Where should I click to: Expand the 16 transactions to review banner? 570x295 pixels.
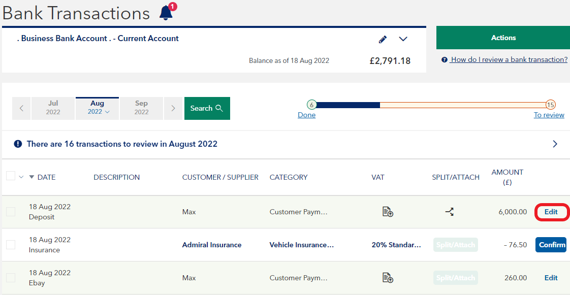[x=555, y=144]
